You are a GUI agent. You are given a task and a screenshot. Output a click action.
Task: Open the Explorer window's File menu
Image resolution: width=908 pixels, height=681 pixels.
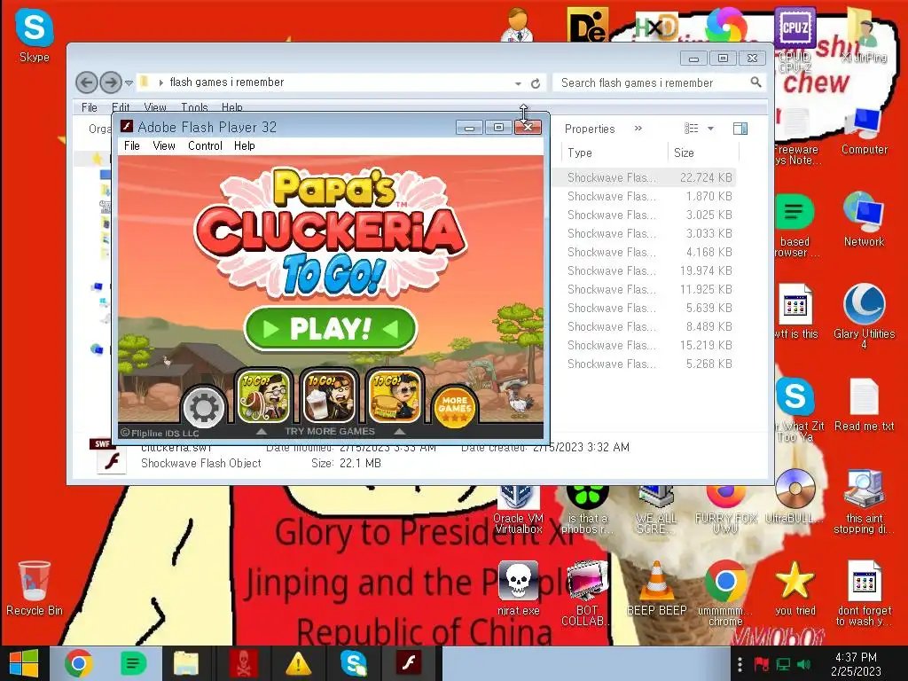click(x=90, y=107)
